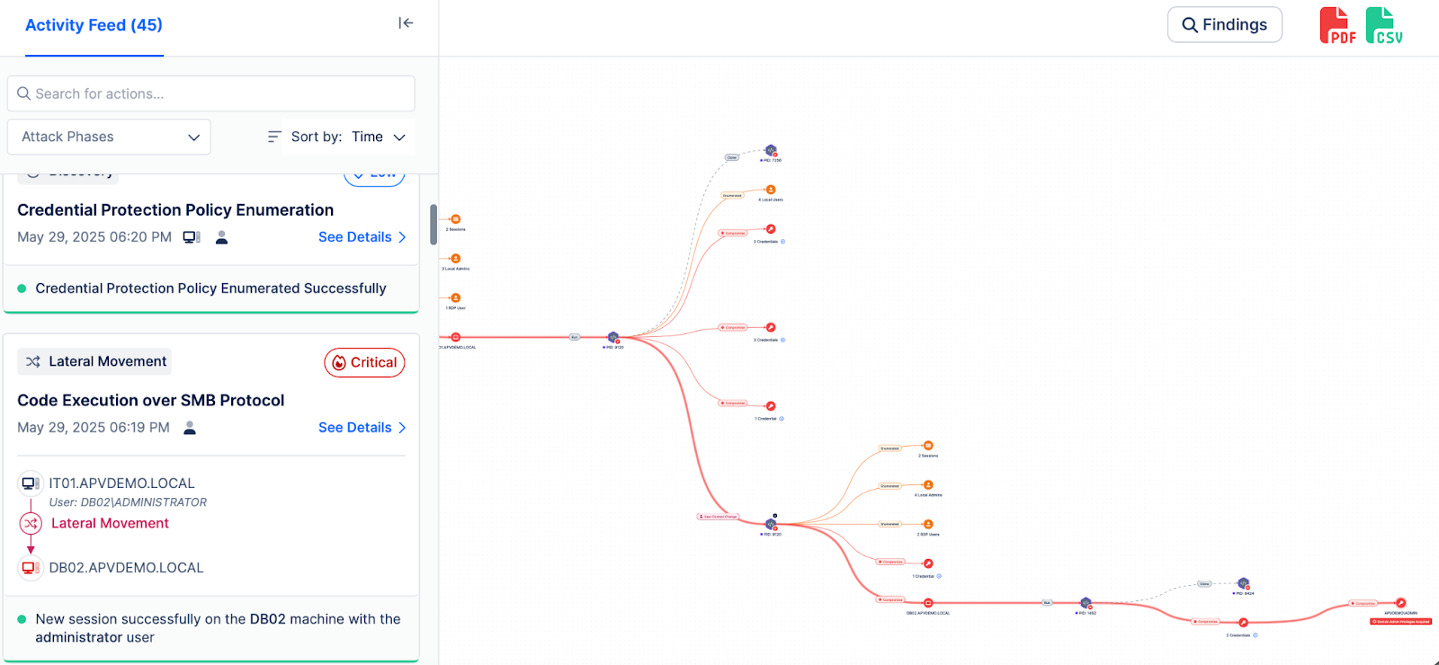See Details for Credential Protection Policy Enumeration

[362, 237]
